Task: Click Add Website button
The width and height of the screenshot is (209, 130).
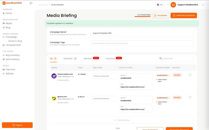Action: point(122,120)
